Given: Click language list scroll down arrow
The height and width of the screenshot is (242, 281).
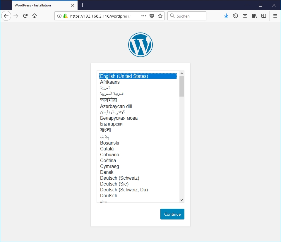Looking at the screenshot, I should [181, 200].
